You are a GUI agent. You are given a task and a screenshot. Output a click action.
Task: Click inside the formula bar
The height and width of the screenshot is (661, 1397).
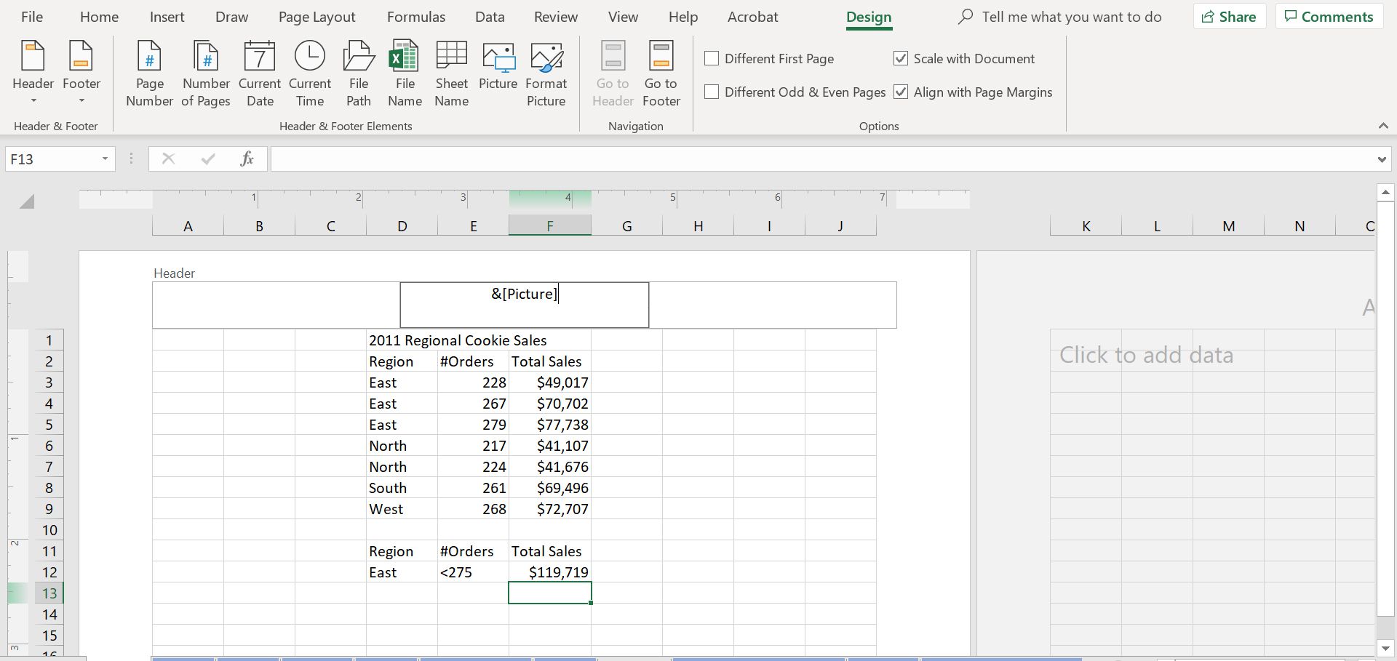(822, 159)
